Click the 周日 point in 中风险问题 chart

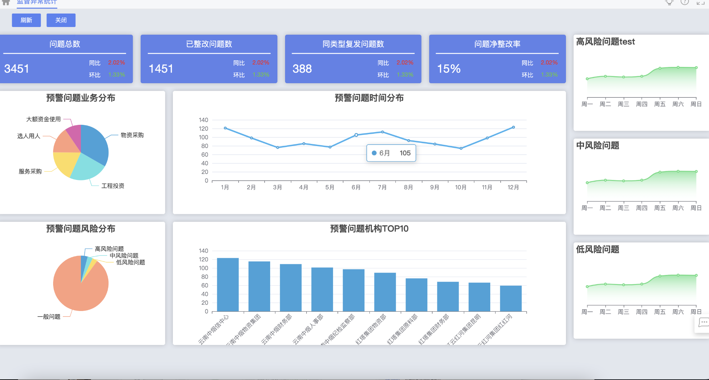(696, 171)
